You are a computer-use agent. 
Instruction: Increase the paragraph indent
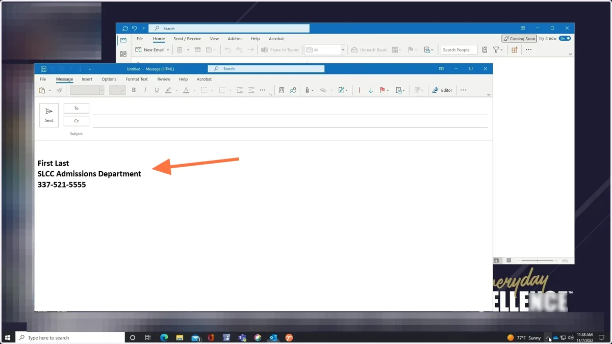(x=251, y=90)
